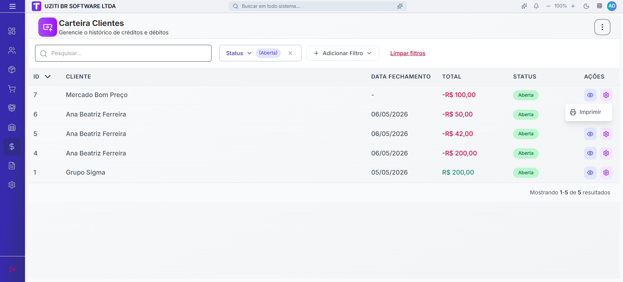Remove the Status filter with the X
Screen dimensions: 623x282
(290, 53)
